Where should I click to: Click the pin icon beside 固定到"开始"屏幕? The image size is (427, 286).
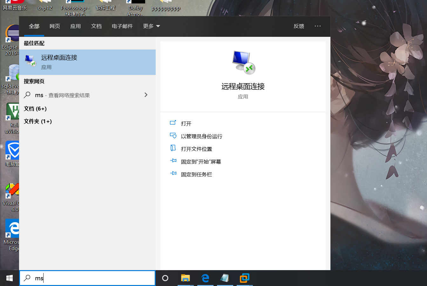coord(173,161)
